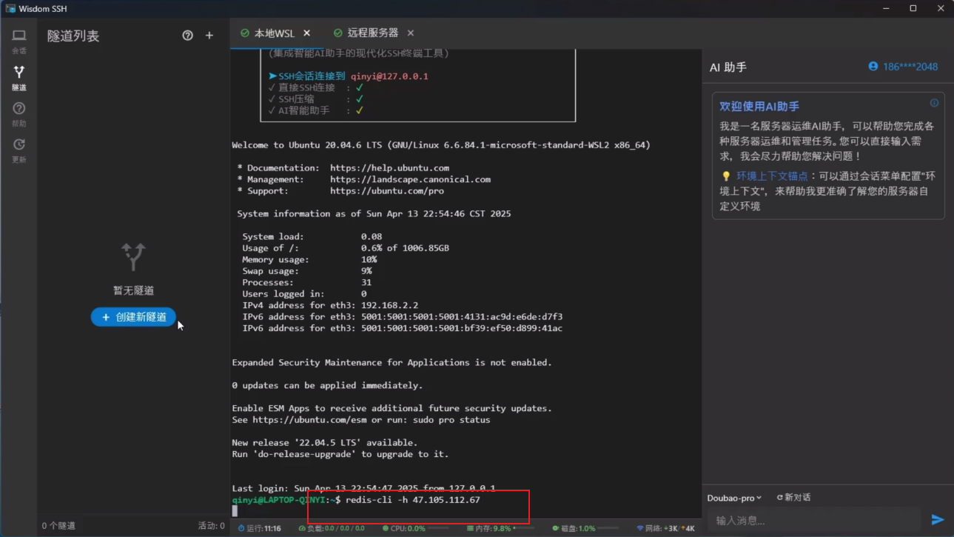
Task: Click the 'sudo pro status' text in terminal
Action: pos(451,420)
